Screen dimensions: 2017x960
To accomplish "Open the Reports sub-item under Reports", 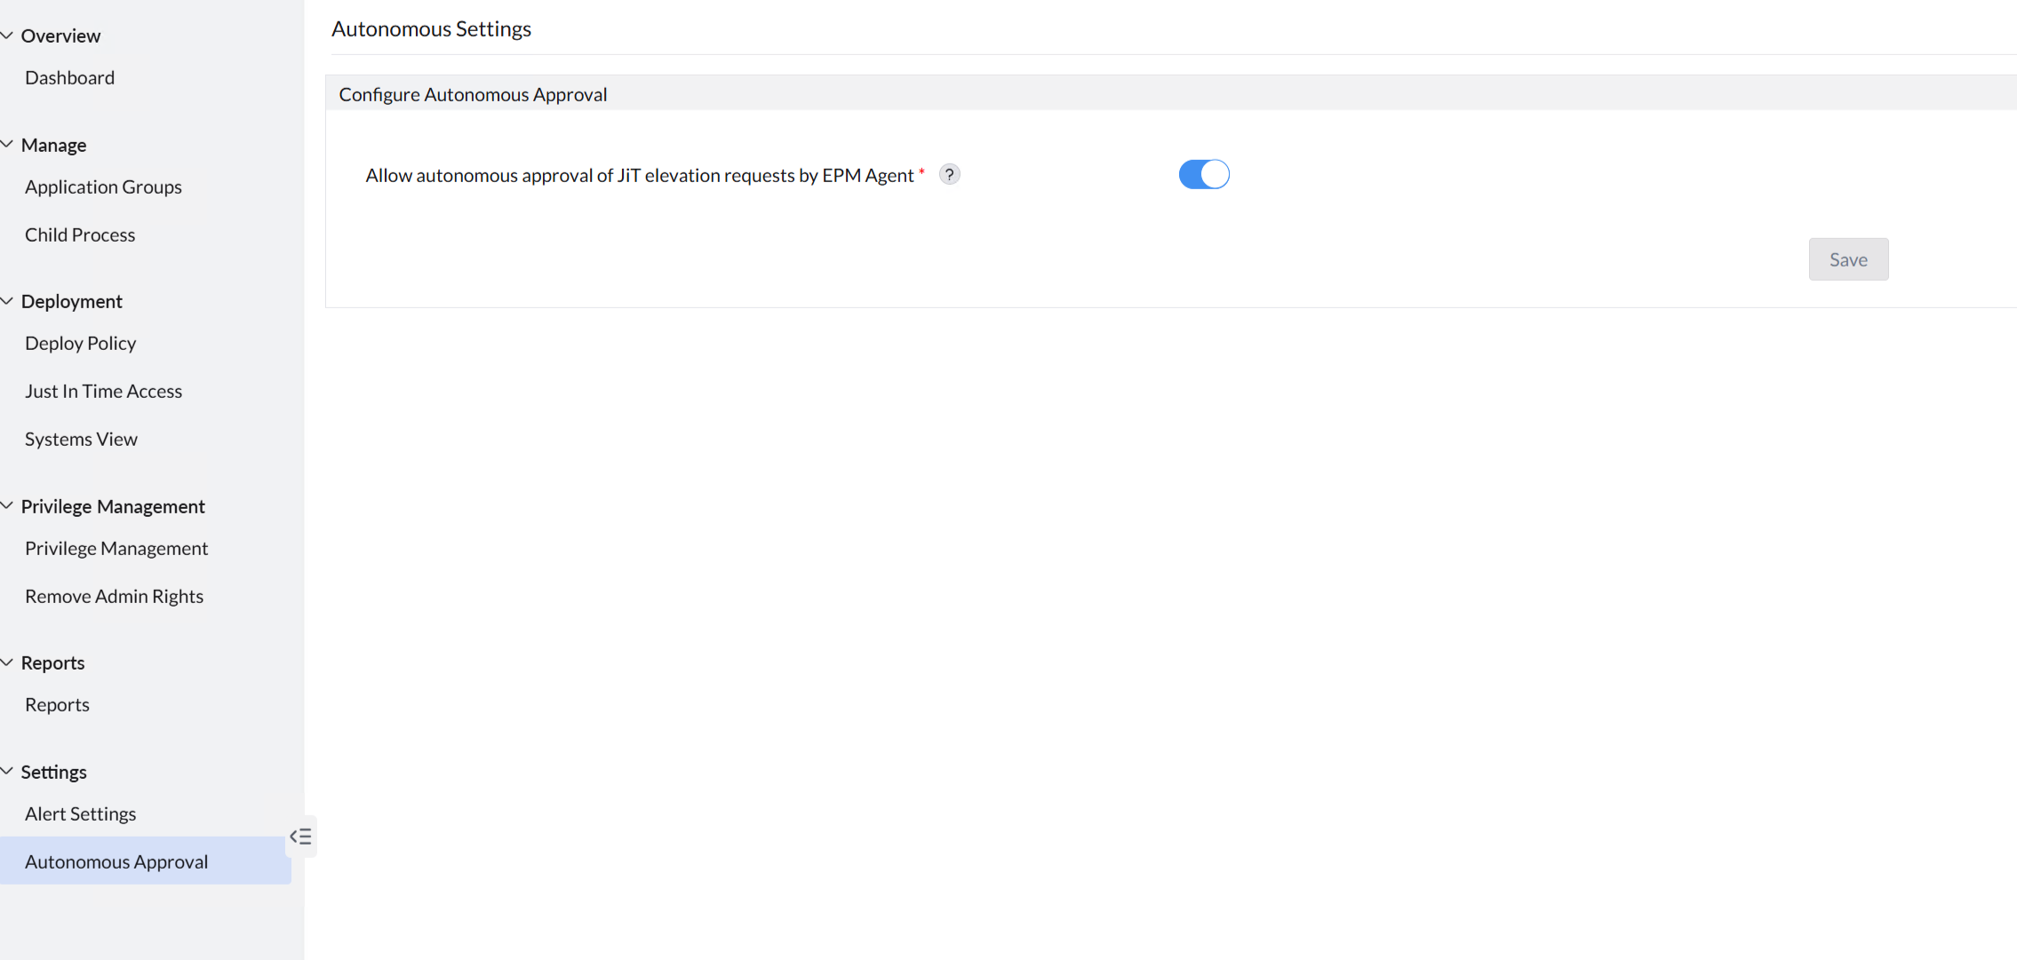I will pyautogui.click(x=57, y=705).
